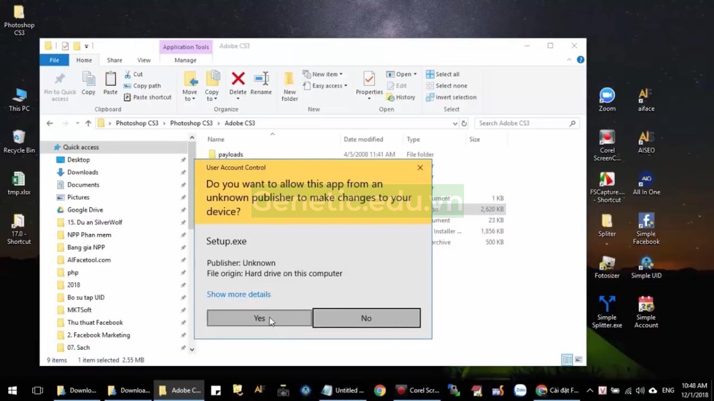Click the Rename icon
The width and height of the screenshot is (714, 401).
click(x=261, y=79)
